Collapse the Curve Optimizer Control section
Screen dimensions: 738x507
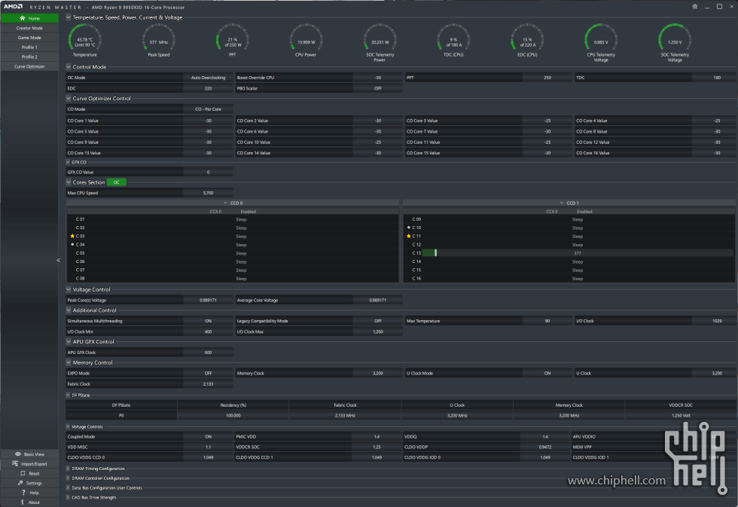tap(69, 99)
